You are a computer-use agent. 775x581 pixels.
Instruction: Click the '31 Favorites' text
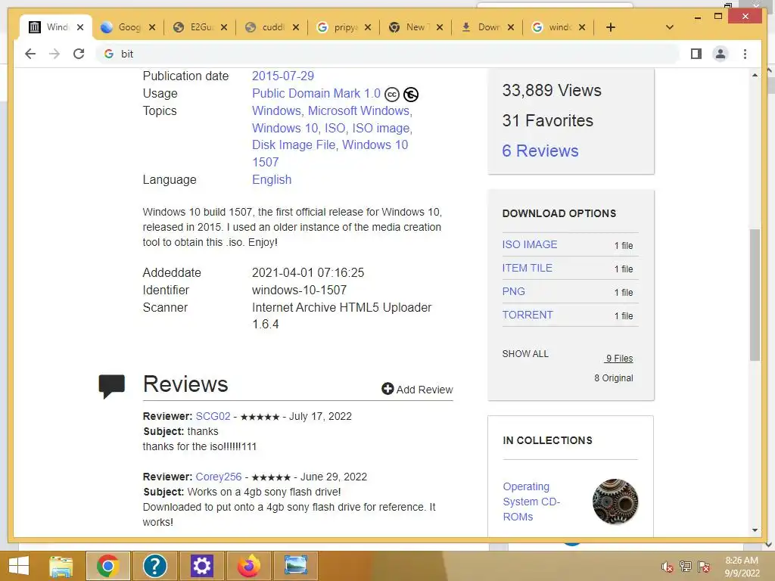coord(548,120)
